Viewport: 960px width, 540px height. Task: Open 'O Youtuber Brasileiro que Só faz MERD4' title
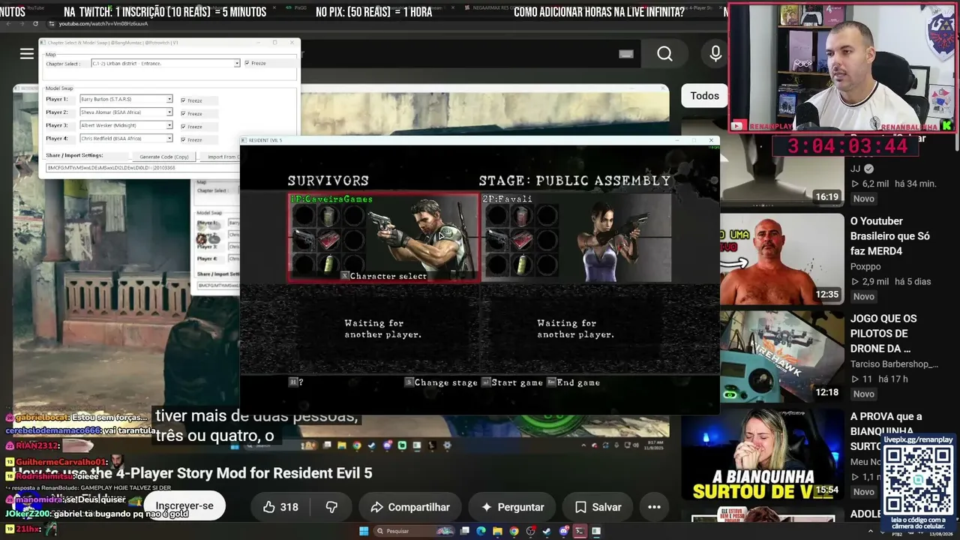890,236
